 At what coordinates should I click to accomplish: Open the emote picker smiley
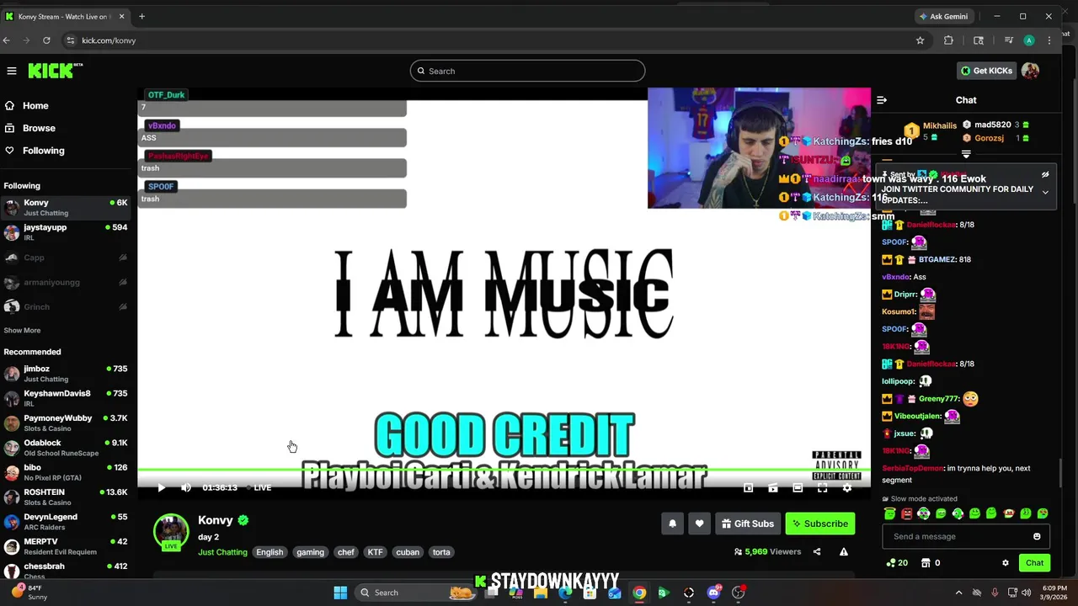[x=1037, y=536]
